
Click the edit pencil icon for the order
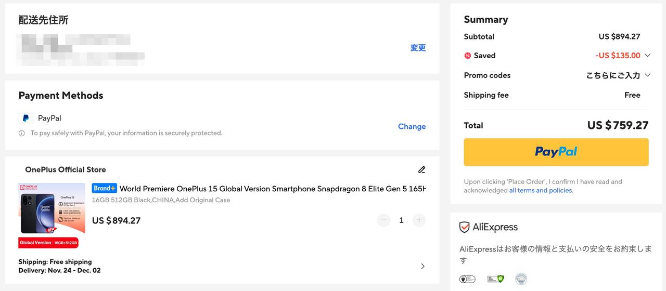[421, 169]
